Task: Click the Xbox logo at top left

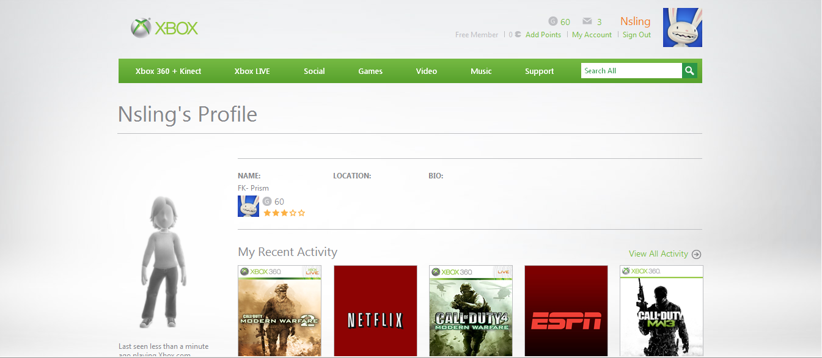Action: pos(164,27)
